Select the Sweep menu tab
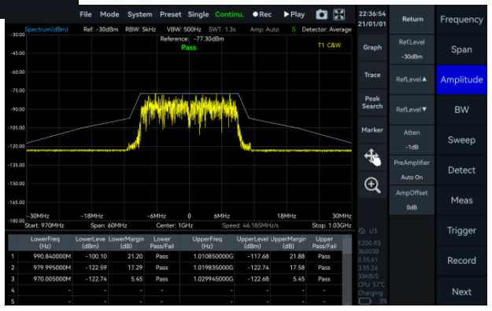 461,140
